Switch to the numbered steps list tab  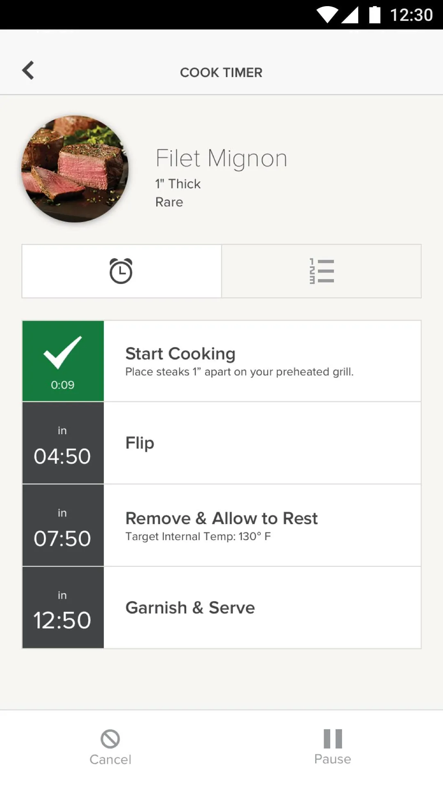pyautogui.click(x=322, y=271)
